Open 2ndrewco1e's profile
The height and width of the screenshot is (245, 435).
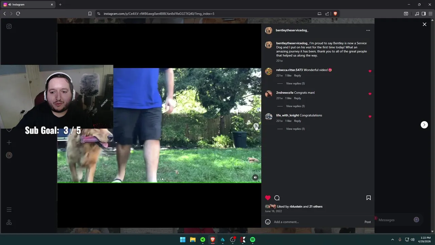pos(285,93)
